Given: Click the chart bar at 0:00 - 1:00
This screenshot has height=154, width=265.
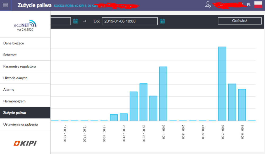Looking at the screenshot, I should (x=163, y=94).
